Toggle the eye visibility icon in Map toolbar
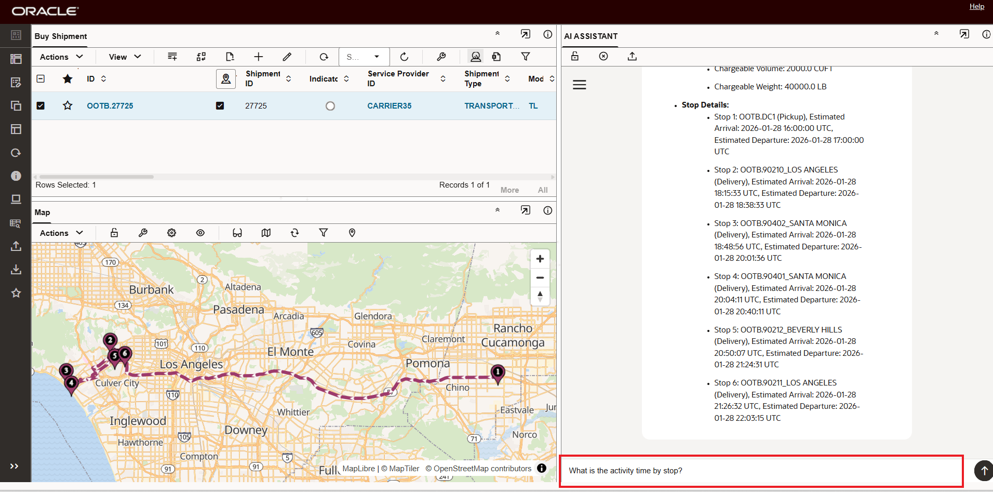 [200, 233]
